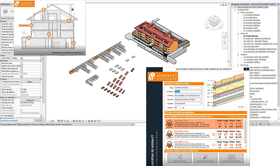Open the Cámara dropdown in roof search
The height and width of the screenshot is (166, 280).
188,96
